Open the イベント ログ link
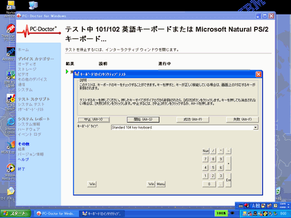 (30, 134)
